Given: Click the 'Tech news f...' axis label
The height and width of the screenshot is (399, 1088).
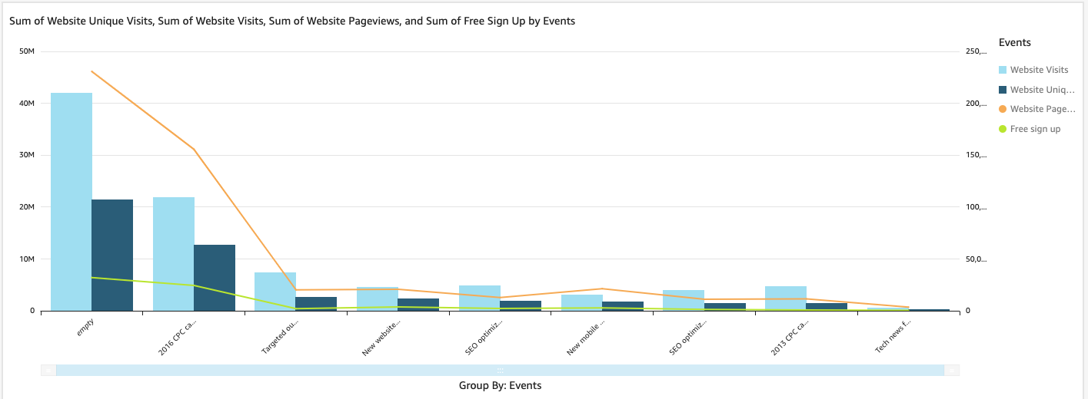Looking at the screenshot, I should tap(891, 337).
